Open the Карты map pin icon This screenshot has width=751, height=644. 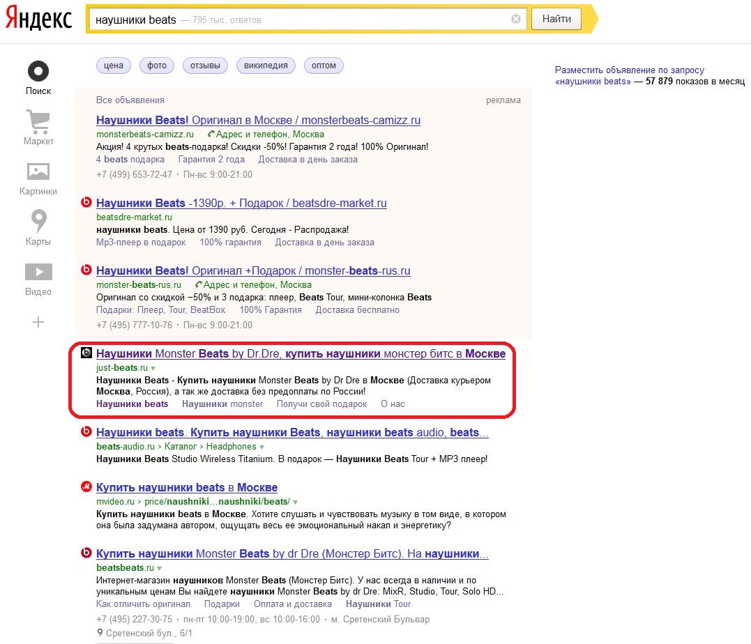pos(38,221)
